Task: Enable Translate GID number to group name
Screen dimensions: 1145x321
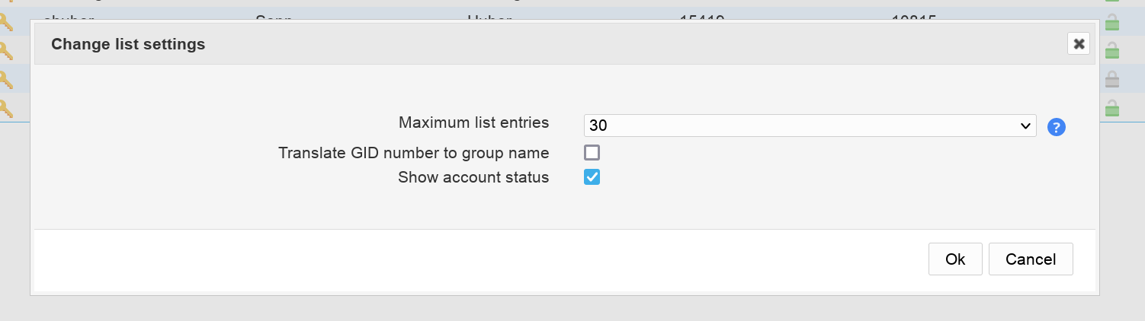Action: pyautogui.click(x=592, y=152)
